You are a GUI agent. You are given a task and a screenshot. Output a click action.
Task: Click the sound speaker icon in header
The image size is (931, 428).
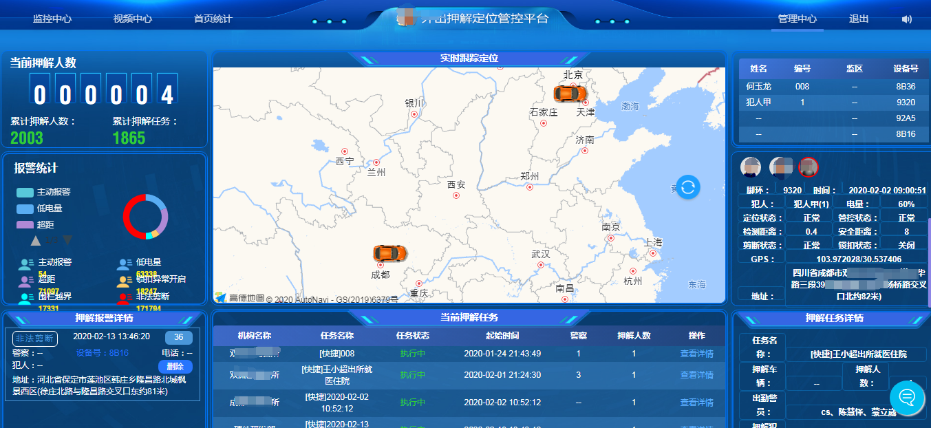pos(906,19)
